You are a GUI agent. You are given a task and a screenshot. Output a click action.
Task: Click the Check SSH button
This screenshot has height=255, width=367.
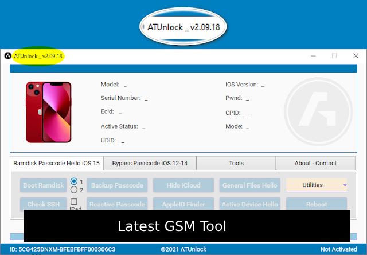click(44, 204)
